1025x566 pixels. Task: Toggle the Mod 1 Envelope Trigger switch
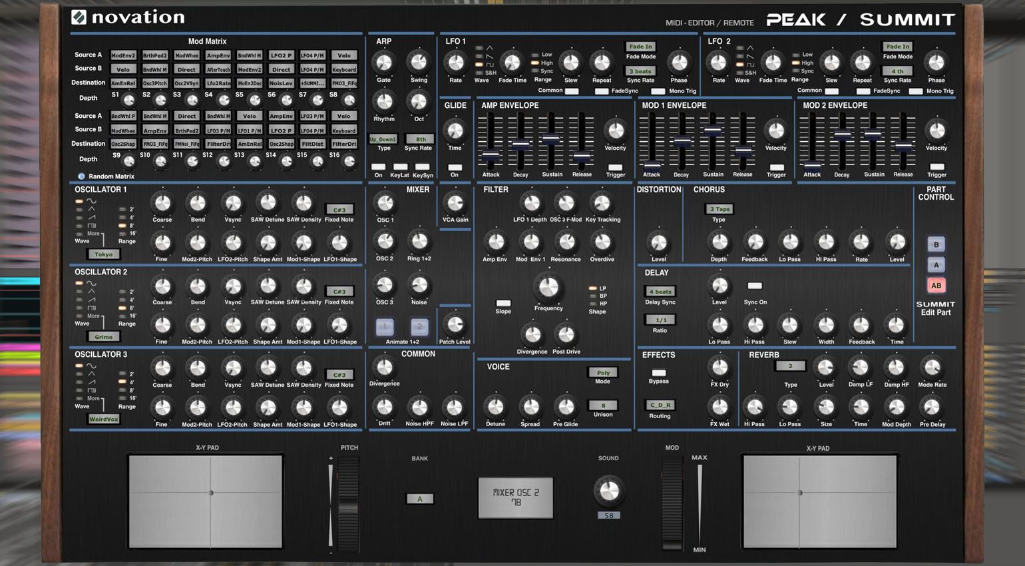point(776,168)
